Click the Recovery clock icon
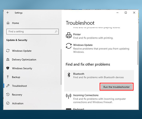This screenshot has height=119, width=142. click(x=8, y=94)
